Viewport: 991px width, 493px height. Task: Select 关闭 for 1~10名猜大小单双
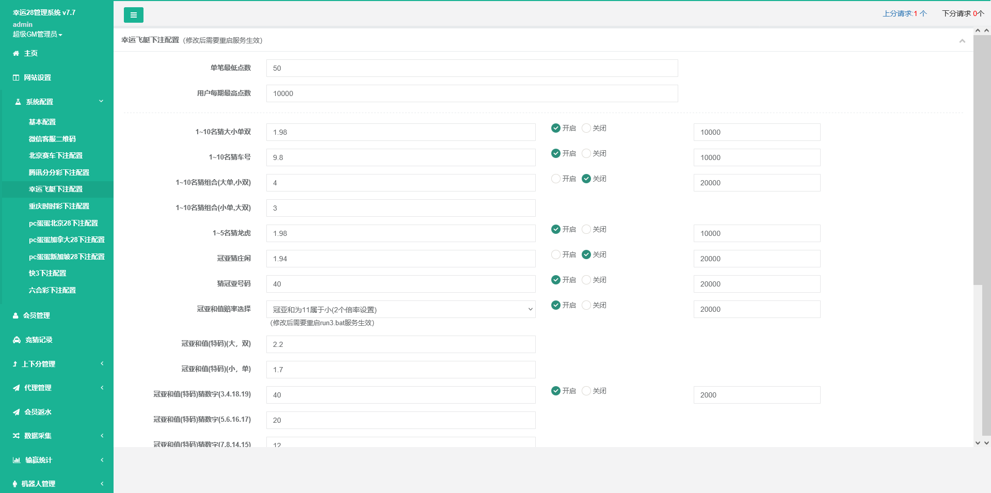[x=586, y=128]
